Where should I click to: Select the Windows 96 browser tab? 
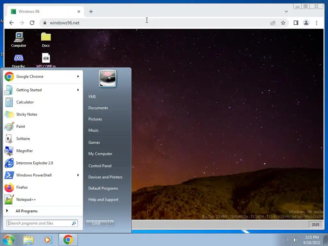click(x=45, y=12)
